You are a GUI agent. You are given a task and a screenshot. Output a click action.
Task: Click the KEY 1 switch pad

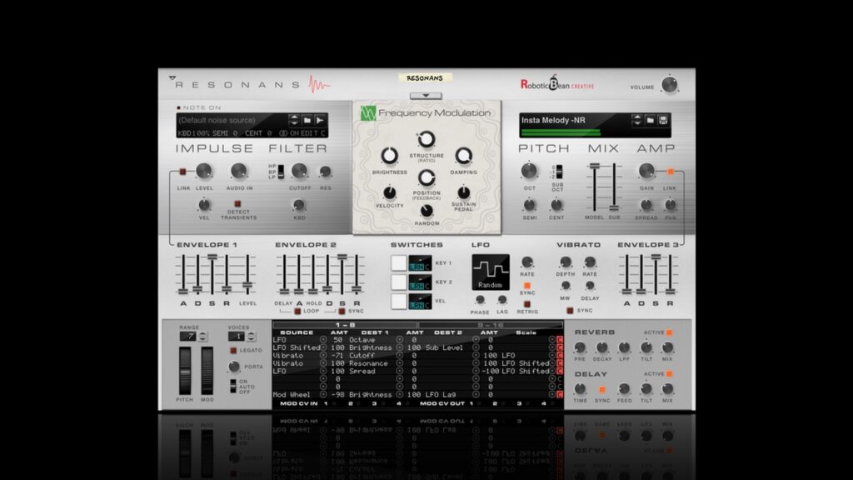tap(399, 262)
